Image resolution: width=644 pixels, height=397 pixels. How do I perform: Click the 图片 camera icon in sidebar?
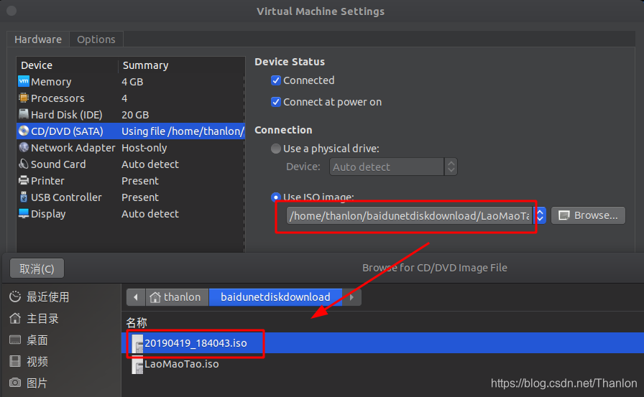pyautogui.click(x=15, y=383)
